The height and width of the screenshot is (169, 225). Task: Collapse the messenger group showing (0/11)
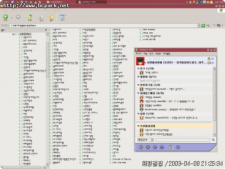point(138,77)
